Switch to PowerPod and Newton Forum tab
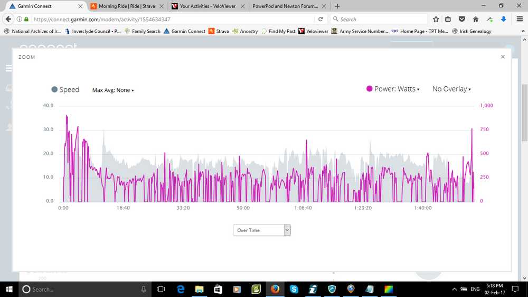 [x=285, y=6]
